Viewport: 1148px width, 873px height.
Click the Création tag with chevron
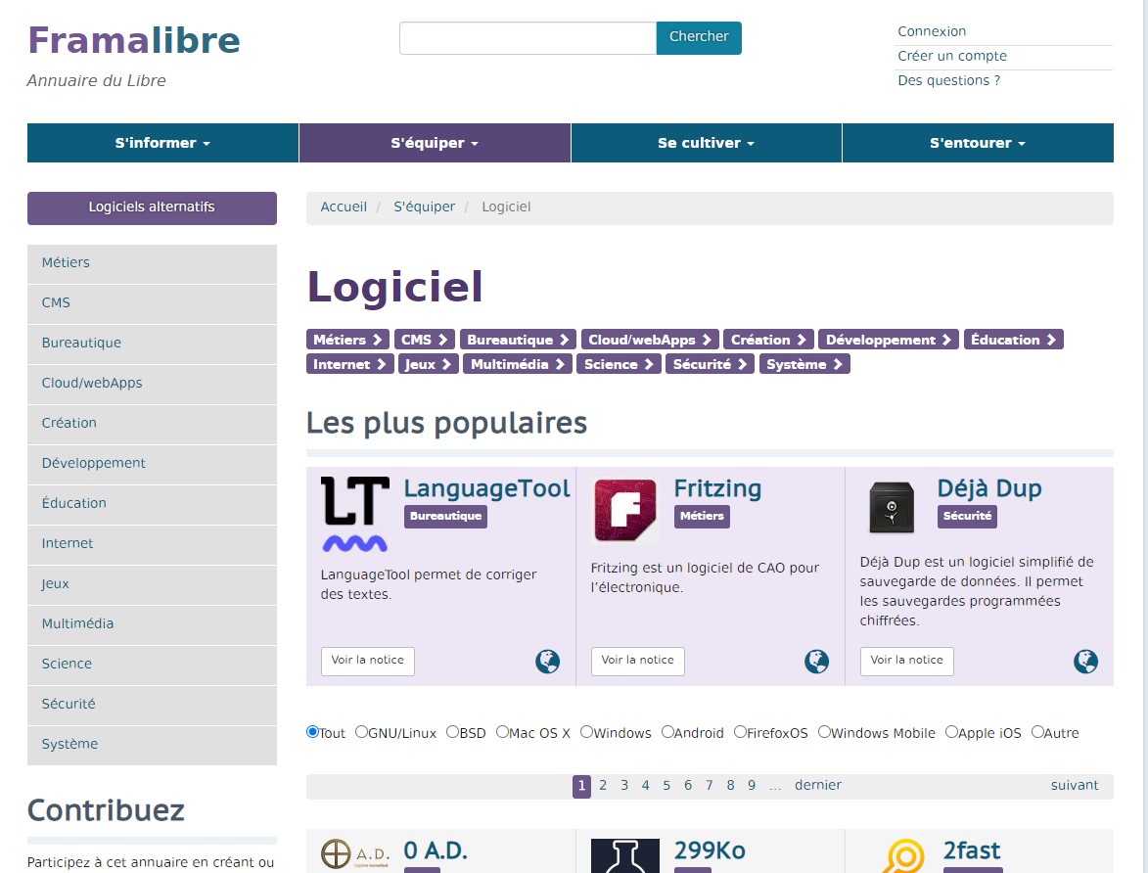point(768,340)
